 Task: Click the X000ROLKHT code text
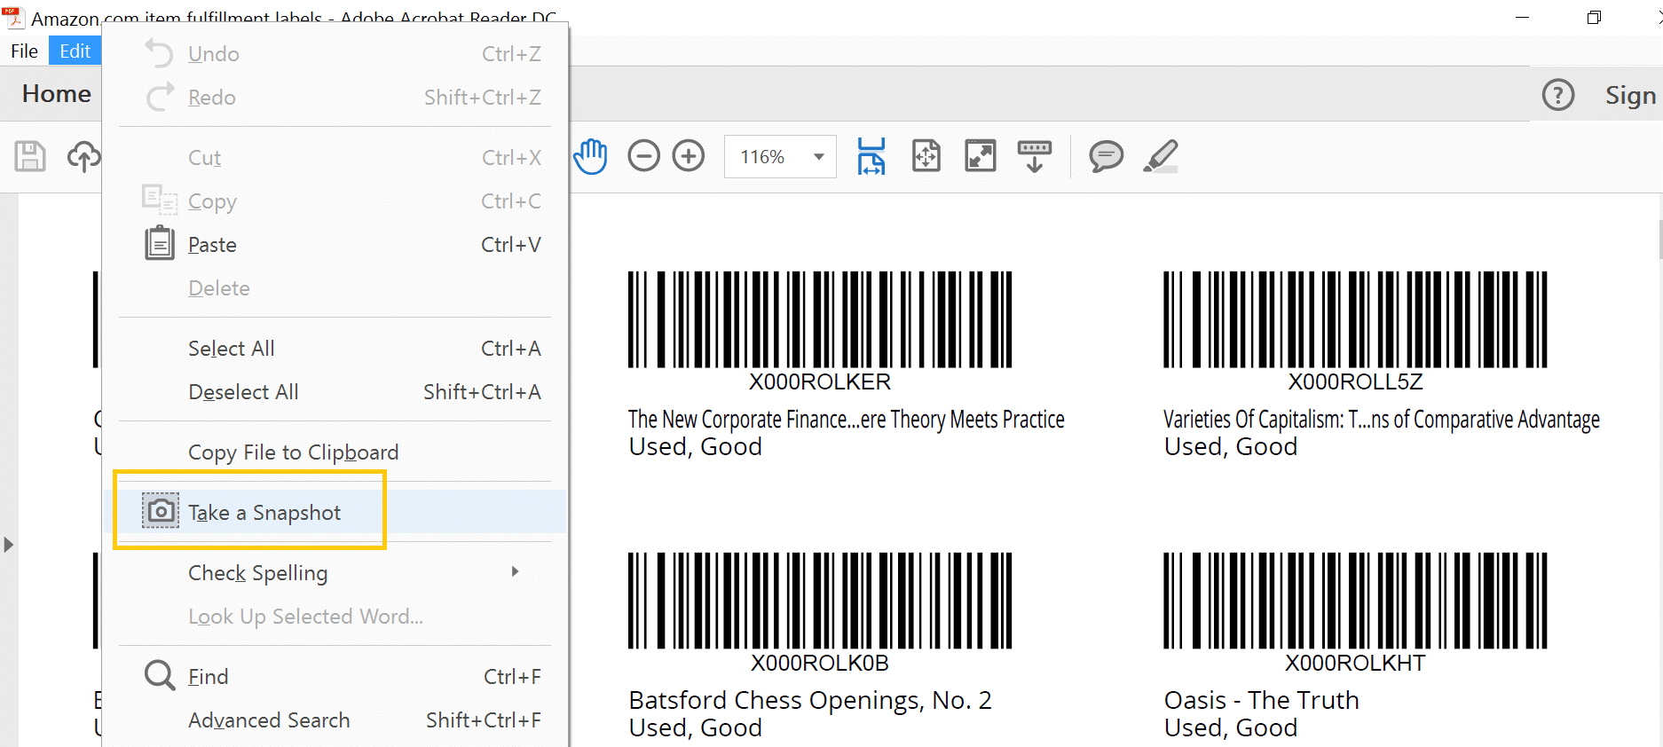click(x=1355, y=663)
